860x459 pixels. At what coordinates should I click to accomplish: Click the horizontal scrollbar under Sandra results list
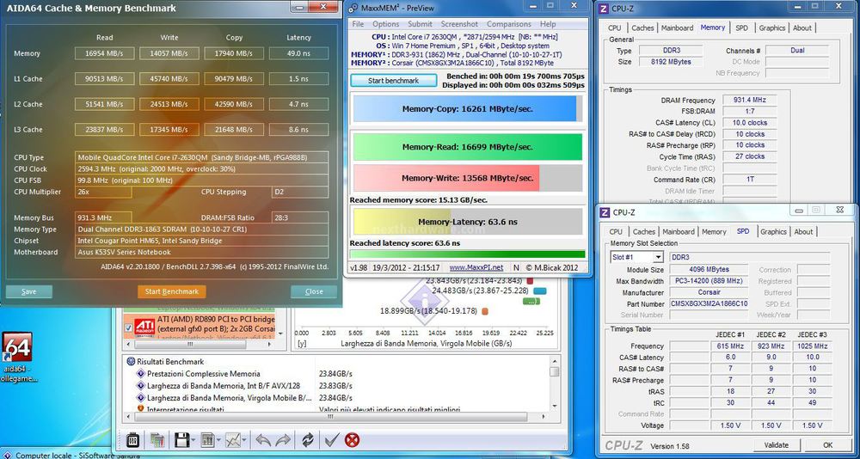coord(335,417)
